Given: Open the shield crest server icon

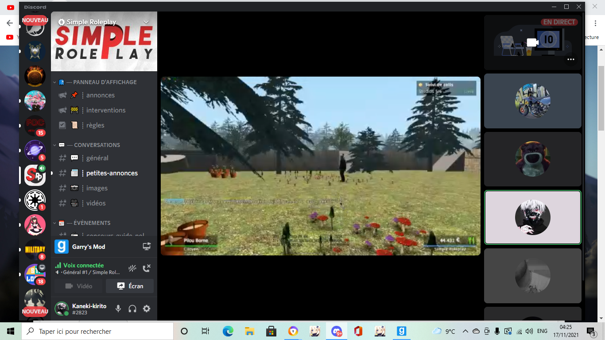Looking at the screenshot, I should click(35, 51).
